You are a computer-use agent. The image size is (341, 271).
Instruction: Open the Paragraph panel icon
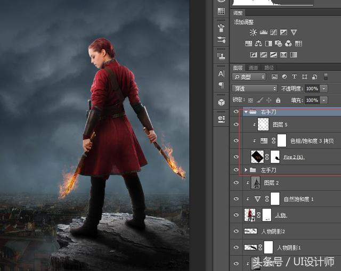click(221, 85)
